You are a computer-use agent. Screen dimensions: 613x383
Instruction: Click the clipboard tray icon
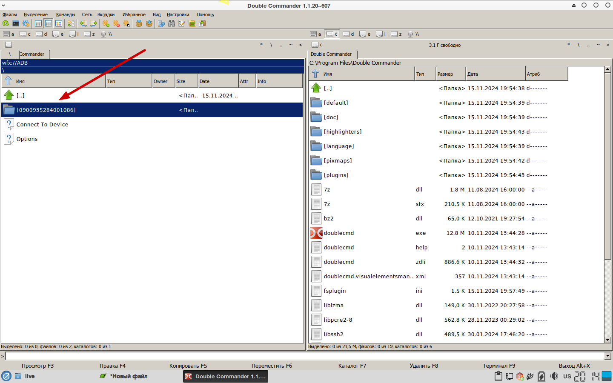click(x=498, y=376)
